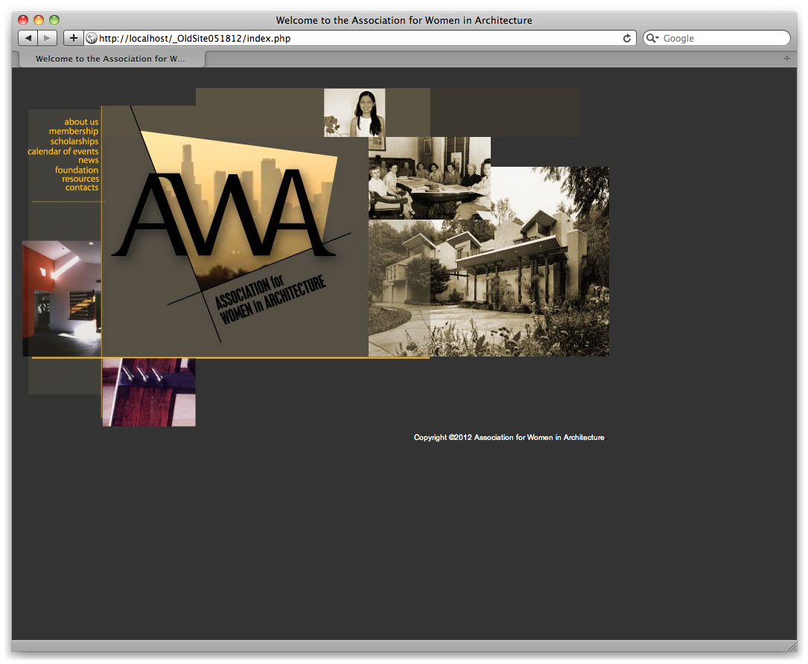Reload the page using the refresh icon

point(626,38)
